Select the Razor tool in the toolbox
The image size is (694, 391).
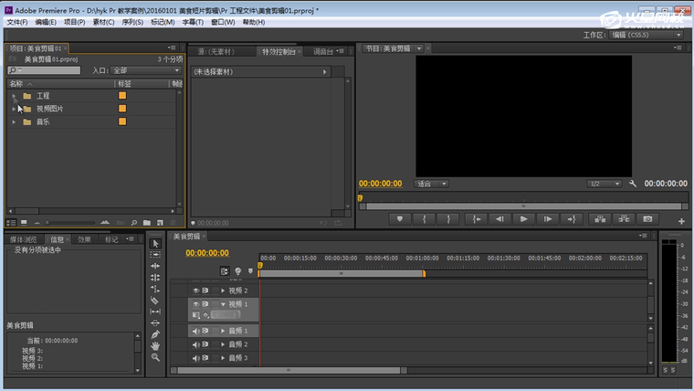[155, 300]
